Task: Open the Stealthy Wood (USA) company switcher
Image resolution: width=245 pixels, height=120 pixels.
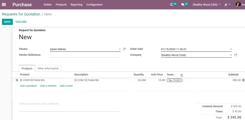Action: [206, 5]
